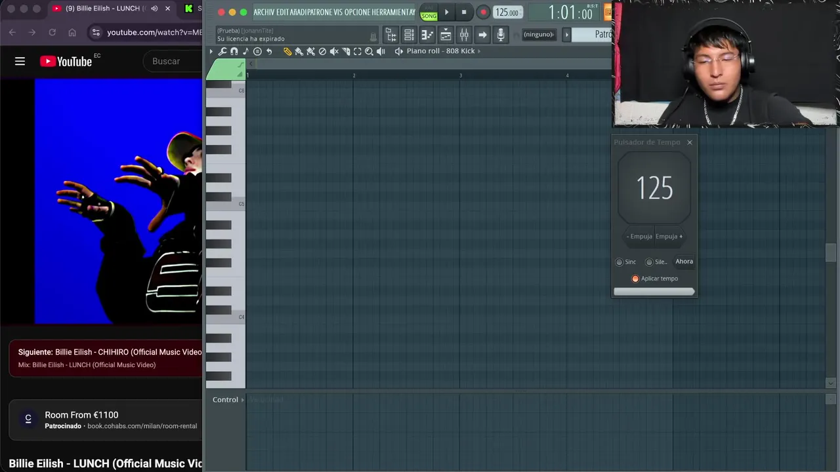Select the Mute tool in piano roll toolbar
This screenshot has height=472, width=840.
click(334, 51)
